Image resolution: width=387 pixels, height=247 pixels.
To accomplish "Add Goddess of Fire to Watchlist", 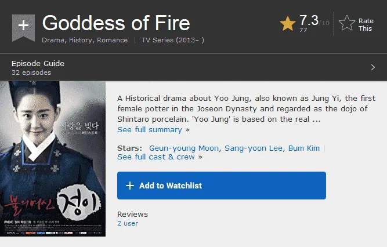I will tap(222, 186).
